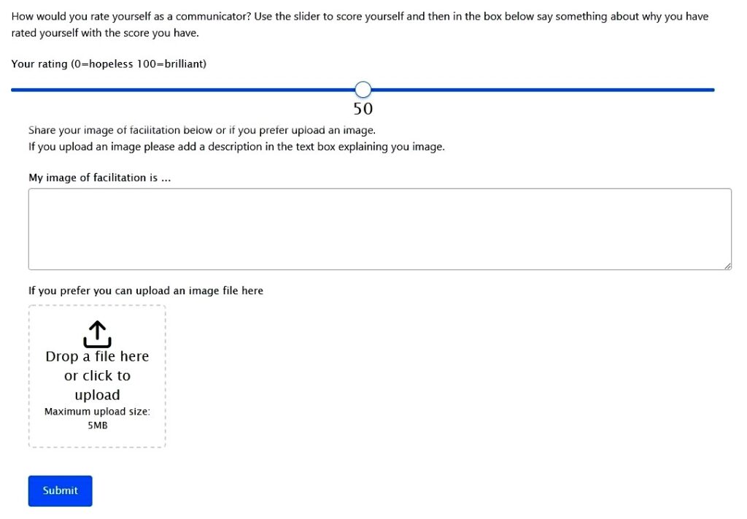Click the 'Share your image of facilitation below' line
The width and height of the screenshot is (747, 519).
point(202,130)
